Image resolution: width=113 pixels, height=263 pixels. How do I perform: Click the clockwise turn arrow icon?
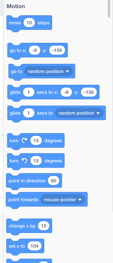24,140
